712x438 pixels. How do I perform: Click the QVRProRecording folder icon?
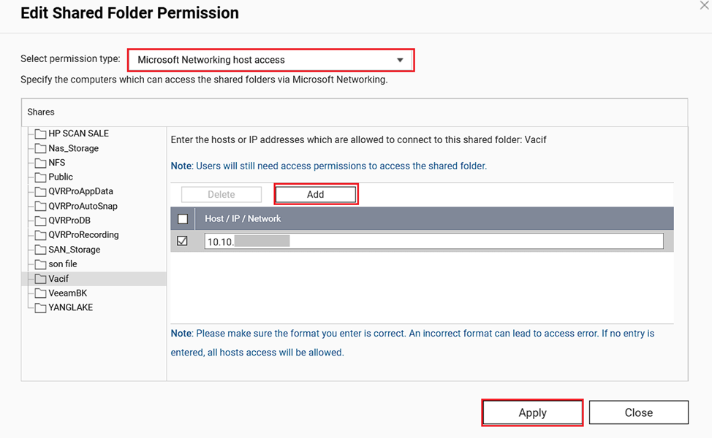[x=41, y=235]
